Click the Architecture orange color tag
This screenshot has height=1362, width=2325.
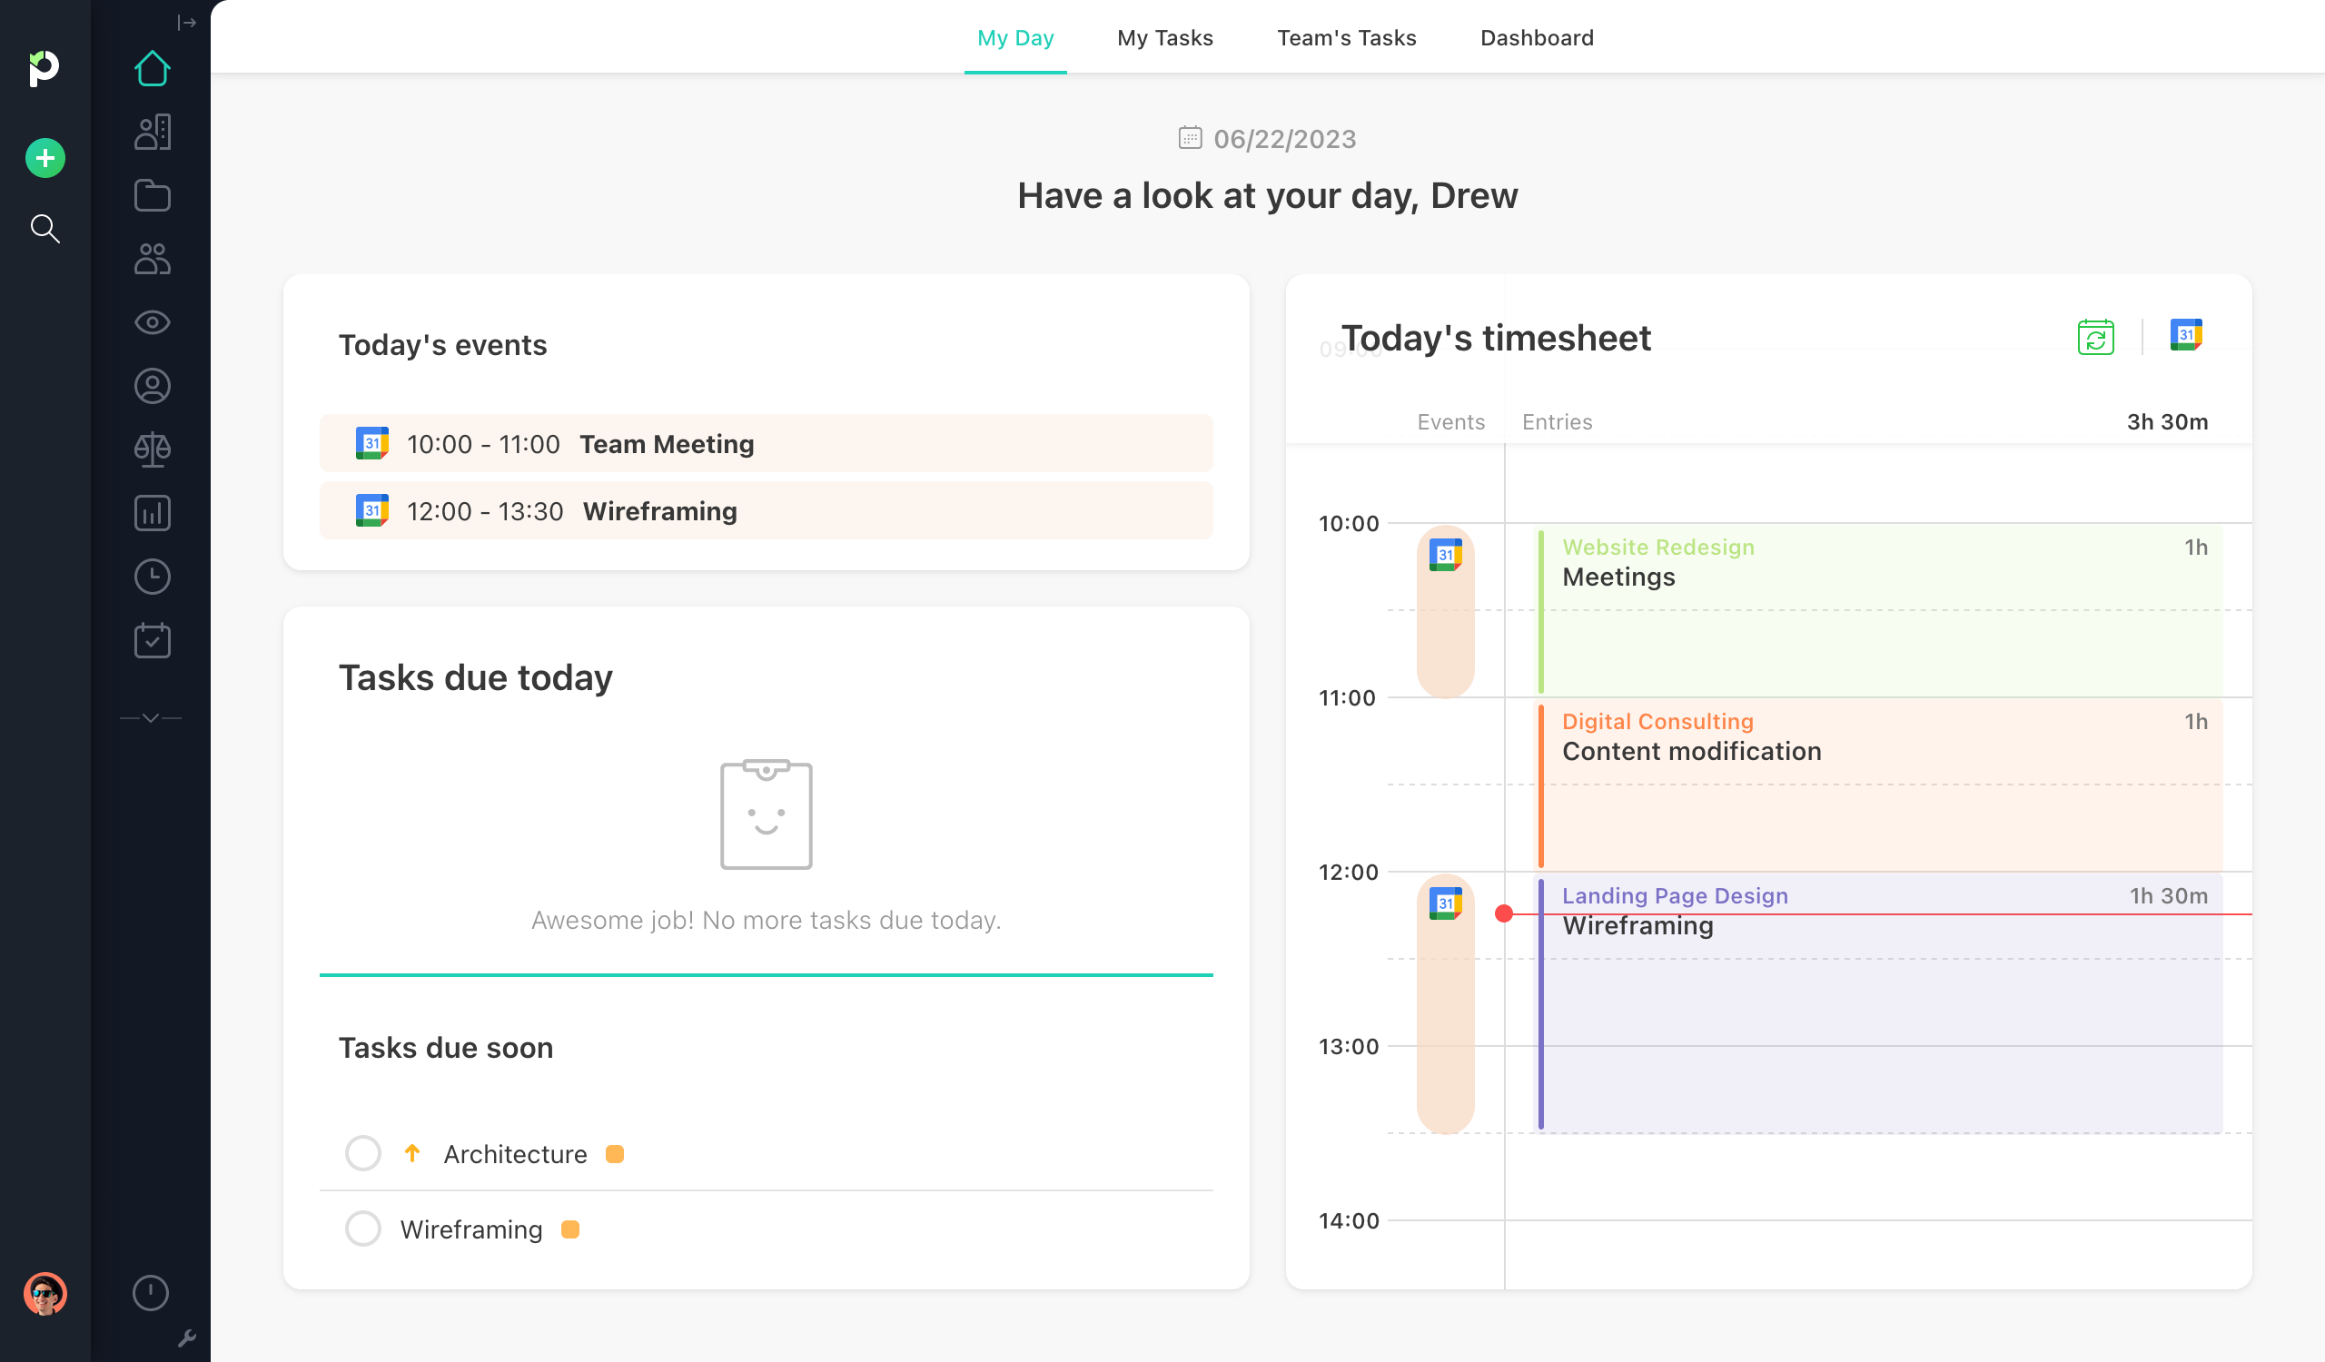pyautogui.click(x=615, y=1153)
